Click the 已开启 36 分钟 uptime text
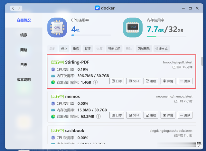206x151 pixels. pos(183,67)
